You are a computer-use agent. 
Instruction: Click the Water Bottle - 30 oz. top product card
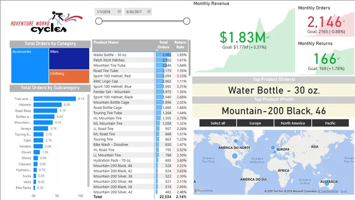(x=273, y=90)
